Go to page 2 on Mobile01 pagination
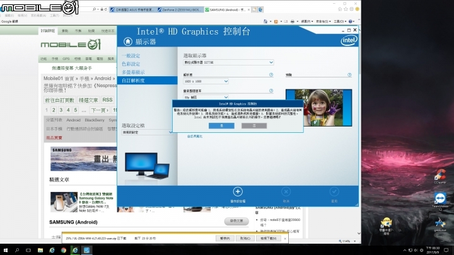 pos(54,110)
